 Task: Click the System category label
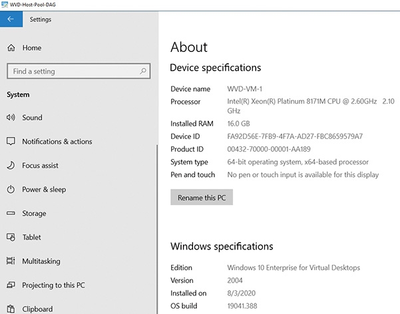point(18,94)
